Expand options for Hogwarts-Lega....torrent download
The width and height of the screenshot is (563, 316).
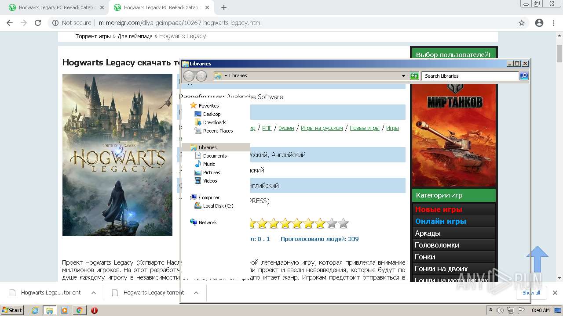tap(94, 293)
